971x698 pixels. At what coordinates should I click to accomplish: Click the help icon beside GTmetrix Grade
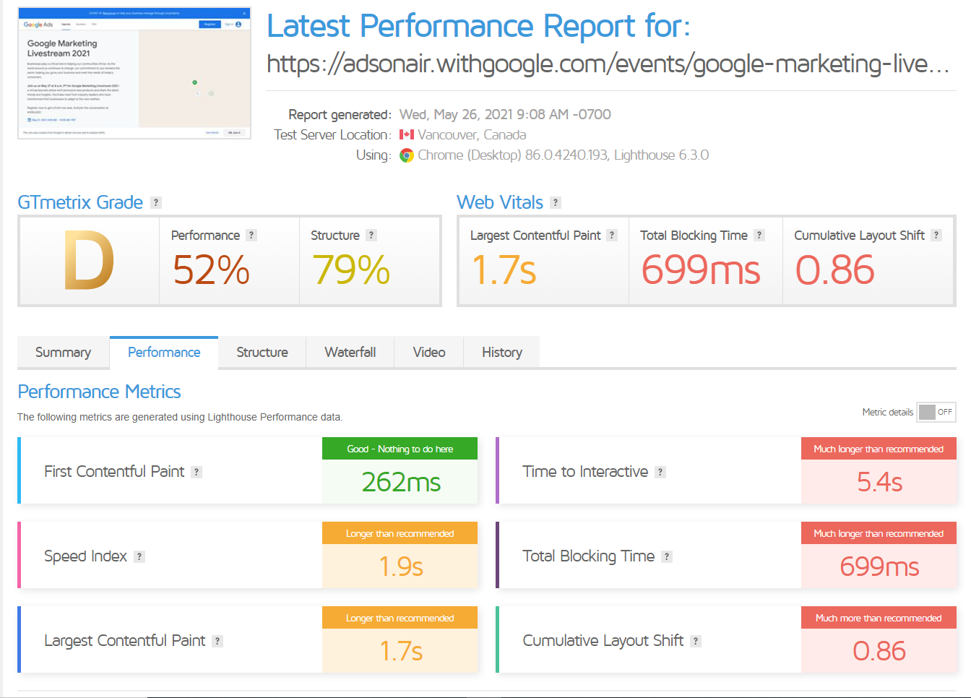(x=156, y=203)
